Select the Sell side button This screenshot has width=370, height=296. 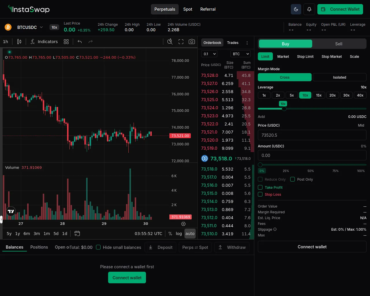[x=339, y=44]
